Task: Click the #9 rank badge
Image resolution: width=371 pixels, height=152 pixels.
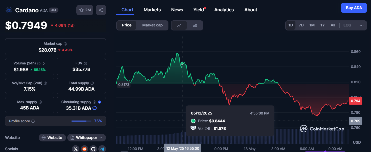Action: (x=54, y=10)
